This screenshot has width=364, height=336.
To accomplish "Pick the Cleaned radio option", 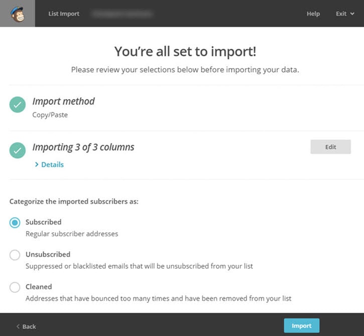I will pyautogui.click(x=15, y=287).
